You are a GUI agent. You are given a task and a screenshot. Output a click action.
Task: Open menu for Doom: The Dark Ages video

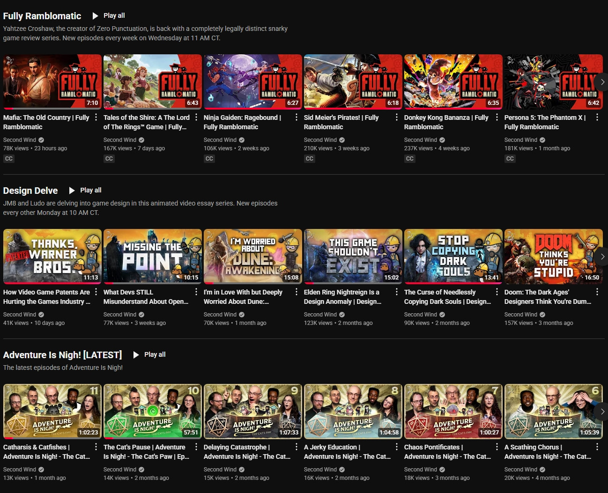pos(597,292)
